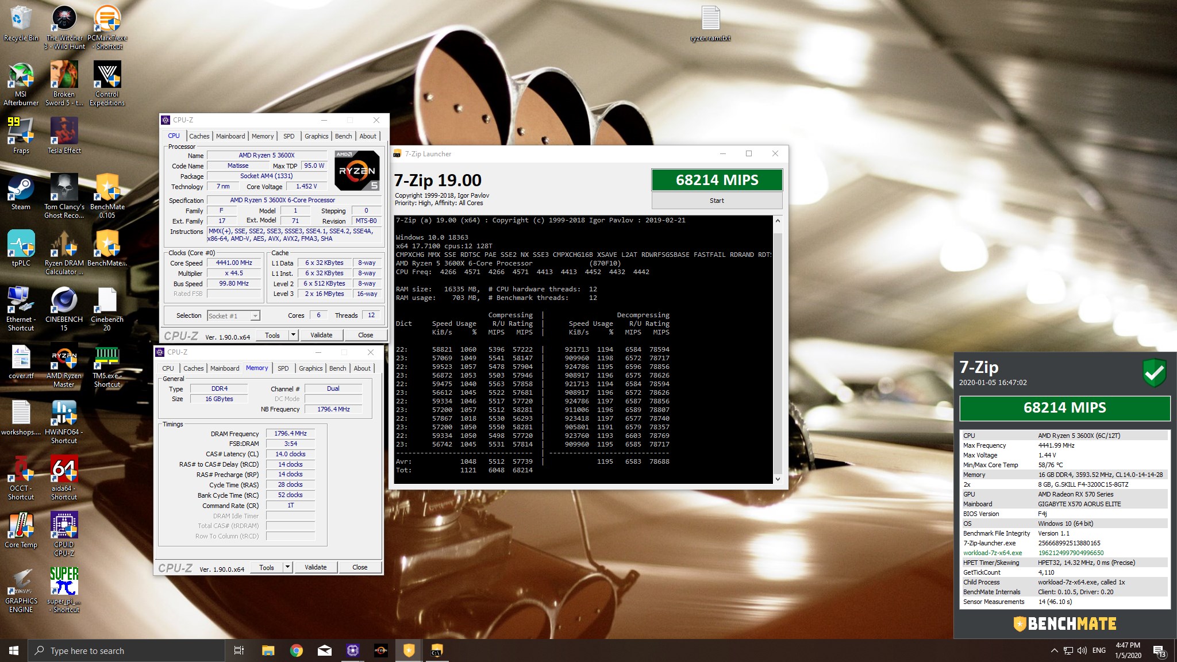Open OCCT shortcut icon
The height and width of the screenshot is (662, 1177).
click(21, 478)
